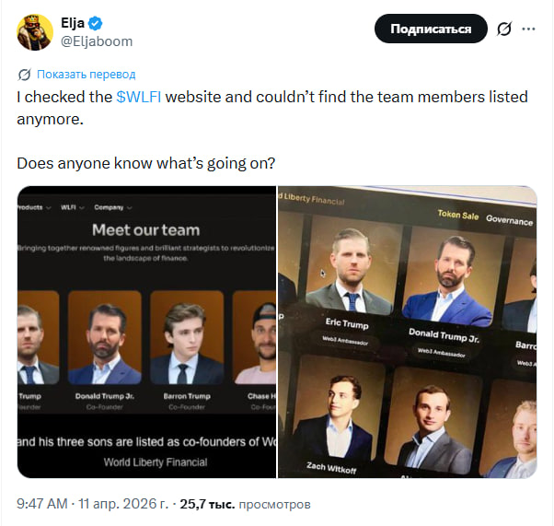Expand the Company dropdown in the navbar
554x526 pixels.
112,207
